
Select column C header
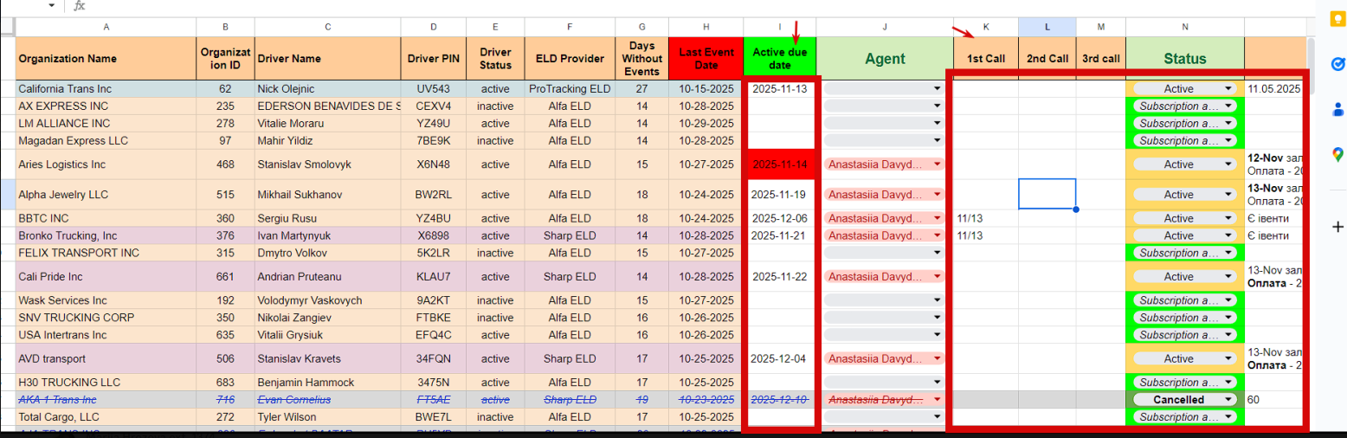328,27
